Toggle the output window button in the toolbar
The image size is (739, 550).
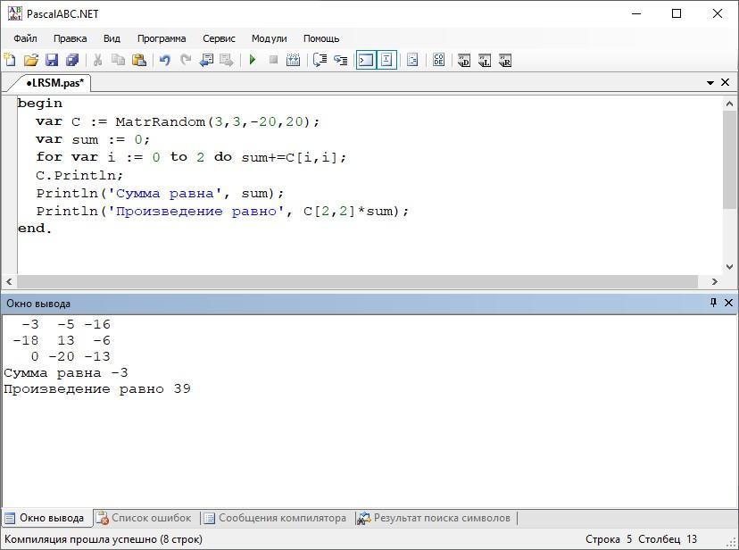coord(365,61)
